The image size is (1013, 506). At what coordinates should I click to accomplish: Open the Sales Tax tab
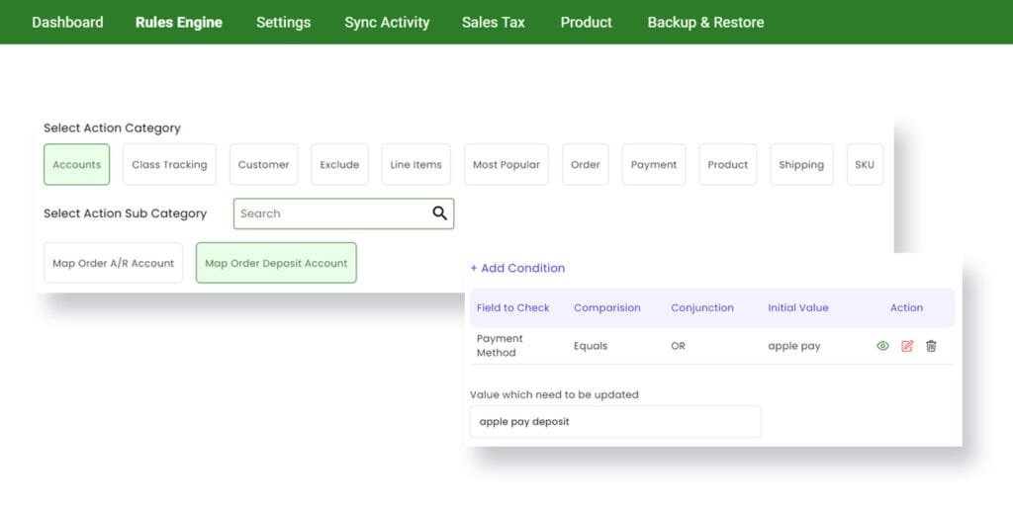click(493, 22)
